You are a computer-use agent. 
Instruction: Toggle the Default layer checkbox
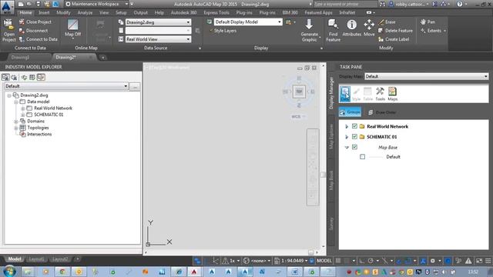pyautogui.click(x=363, y=157)
